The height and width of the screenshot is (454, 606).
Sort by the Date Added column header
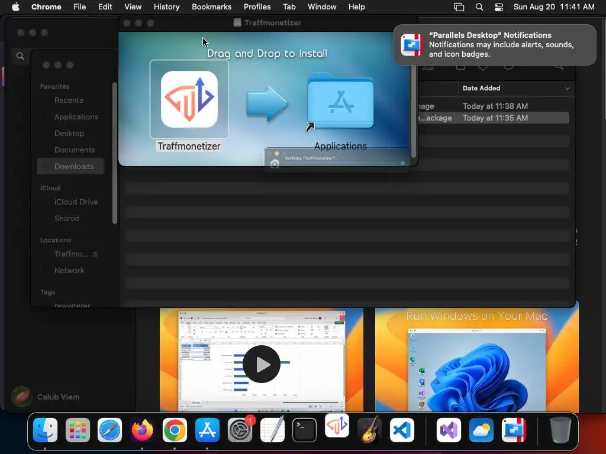click(481, 89)
